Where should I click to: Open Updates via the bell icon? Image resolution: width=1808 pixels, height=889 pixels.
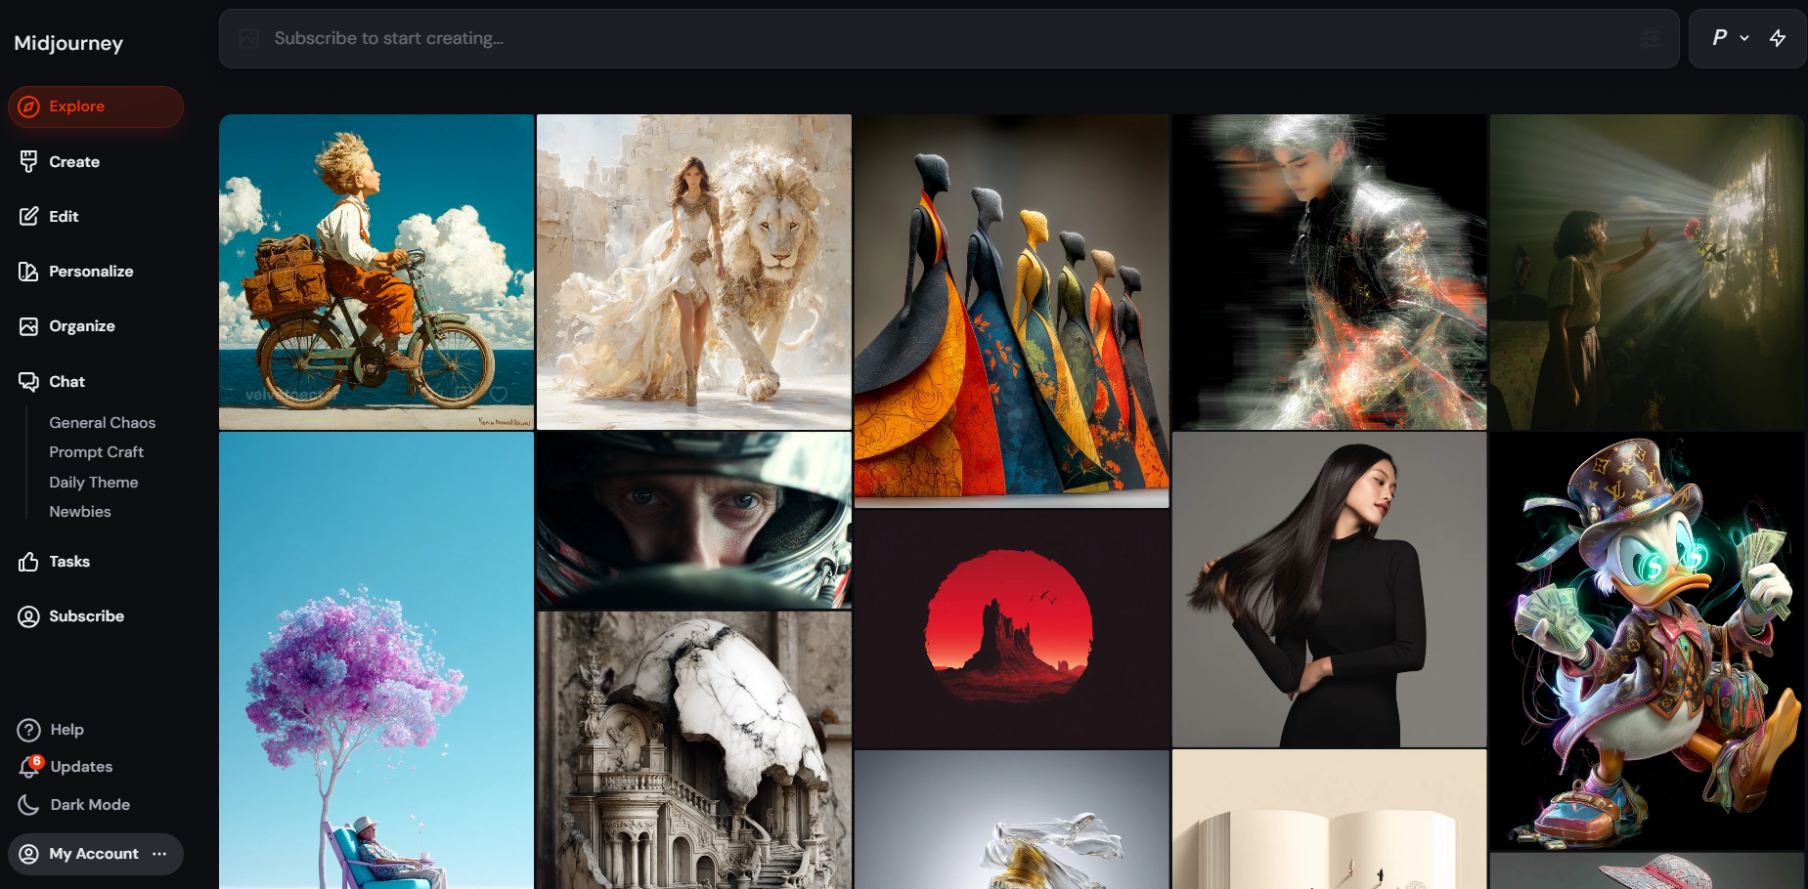[29, 768]
